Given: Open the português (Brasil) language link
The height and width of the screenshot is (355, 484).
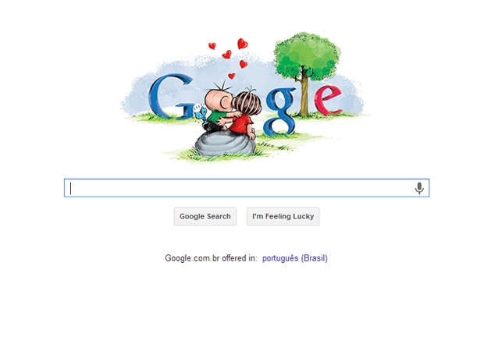Looking at the screenshot, I should 295,258.
